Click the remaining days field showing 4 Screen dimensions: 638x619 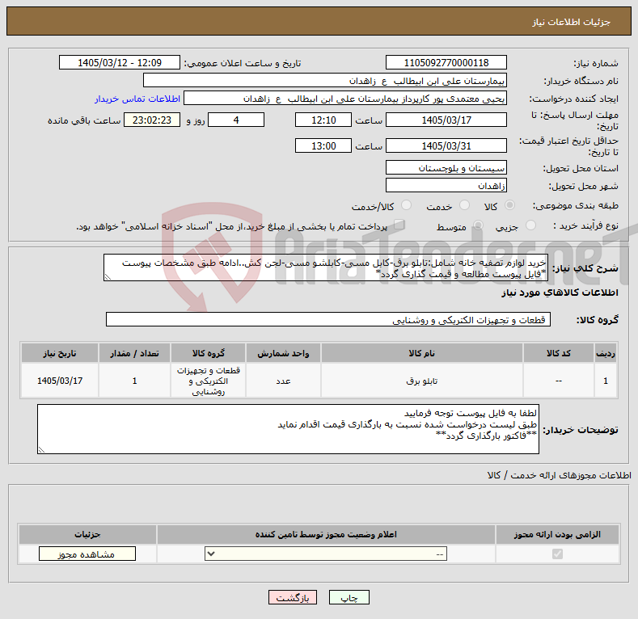pyautogui.click(x=236, y=120)
